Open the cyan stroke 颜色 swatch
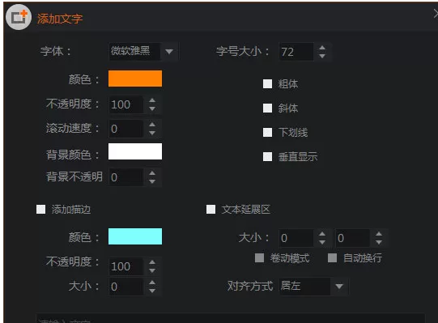 tap(135, 236)
